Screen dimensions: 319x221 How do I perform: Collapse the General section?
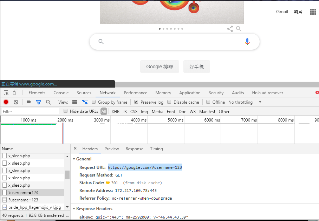[74, 159]
